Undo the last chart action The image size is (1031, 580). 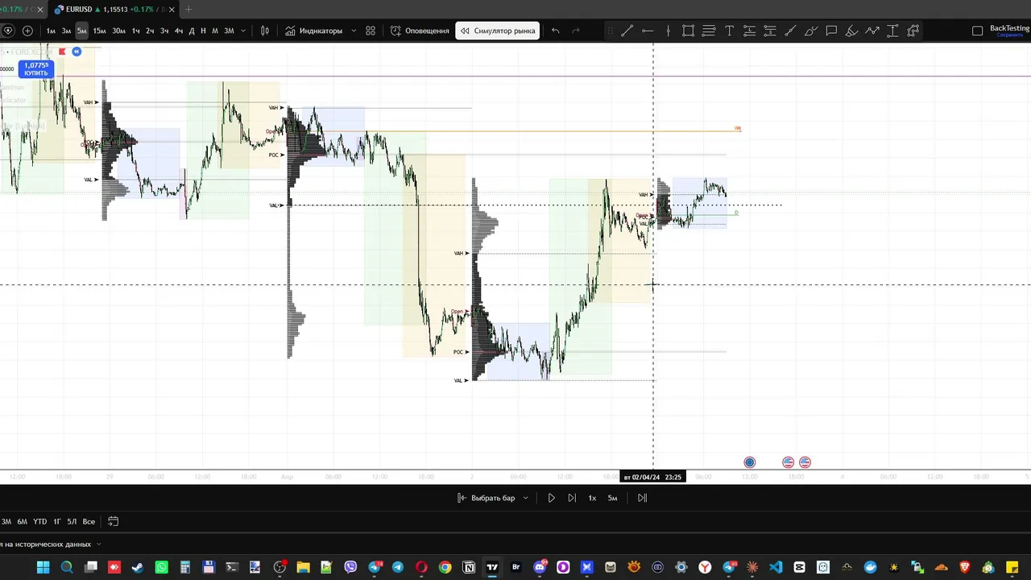(x=555, y=31)
